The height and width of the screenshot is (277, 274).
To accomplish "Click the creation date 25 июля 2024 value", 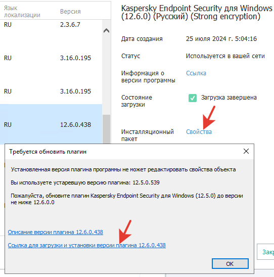I will point(221,39).
